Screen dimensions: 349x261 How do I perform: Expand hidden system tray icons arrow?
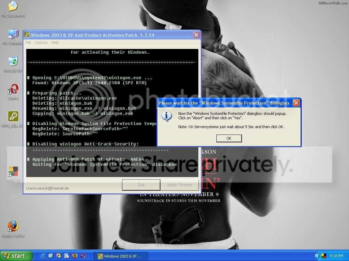click(317, 256)
